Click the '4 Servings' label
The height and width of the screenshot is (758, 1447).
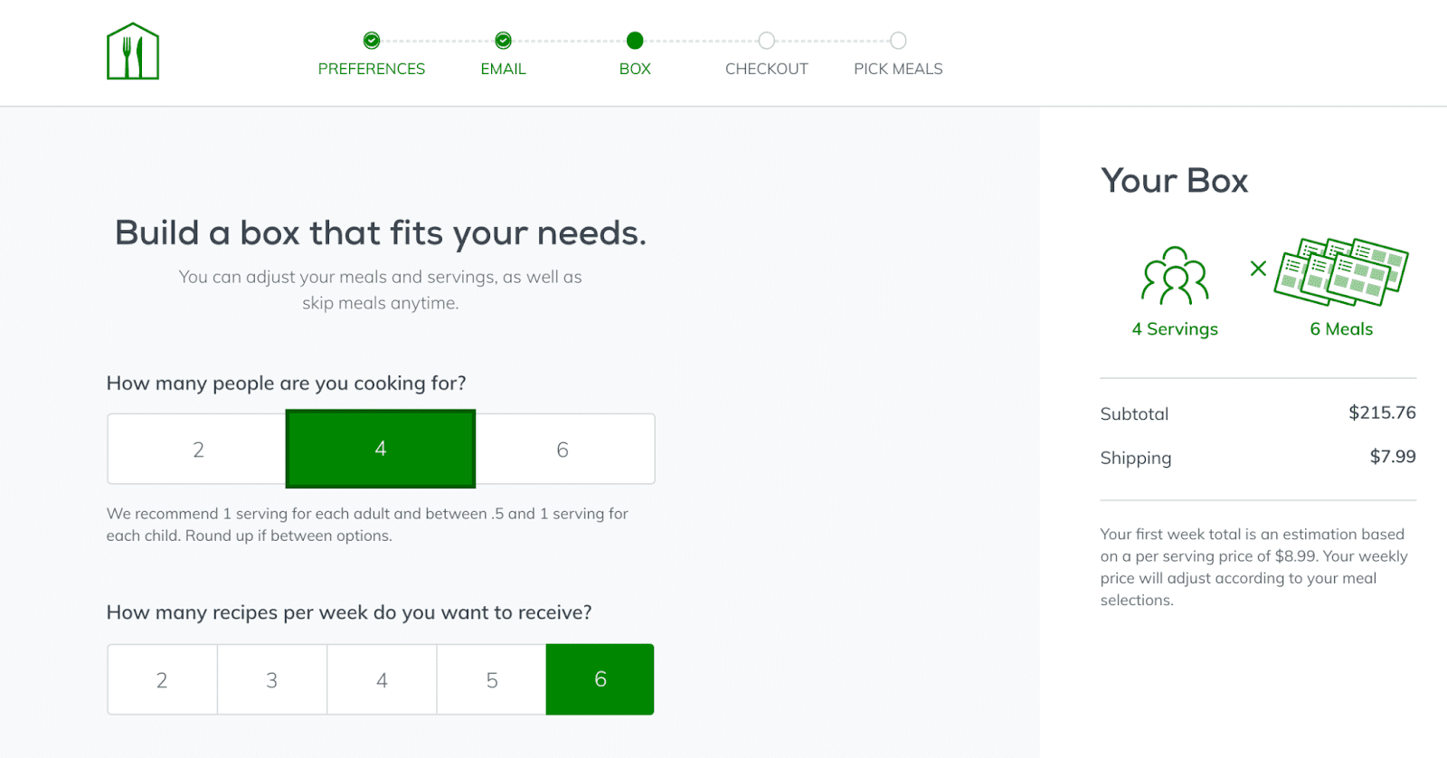pyautogui.click(x=1175, y=329)
